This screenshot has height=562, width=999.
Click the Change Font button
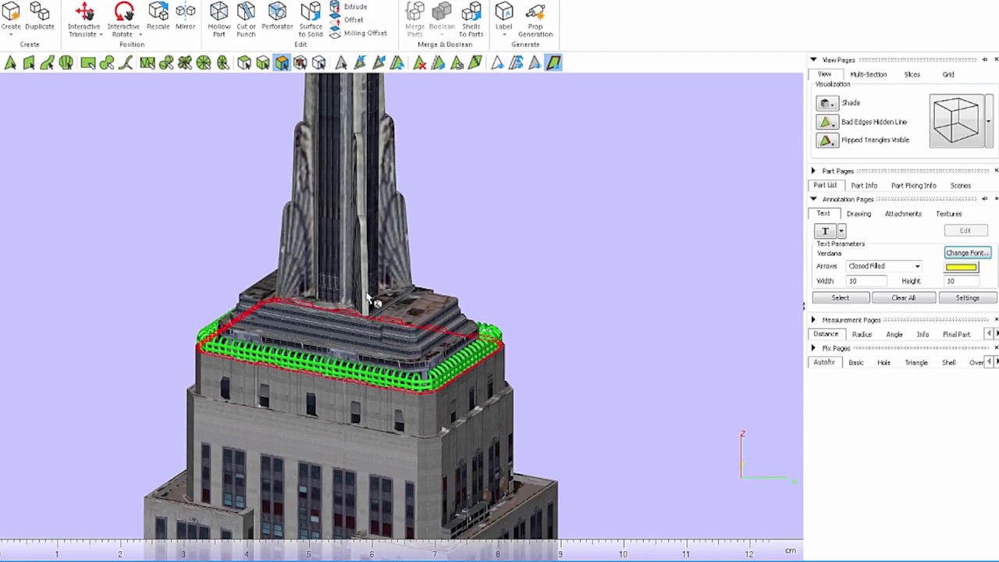pyautogui.click(x=968, y=253)
